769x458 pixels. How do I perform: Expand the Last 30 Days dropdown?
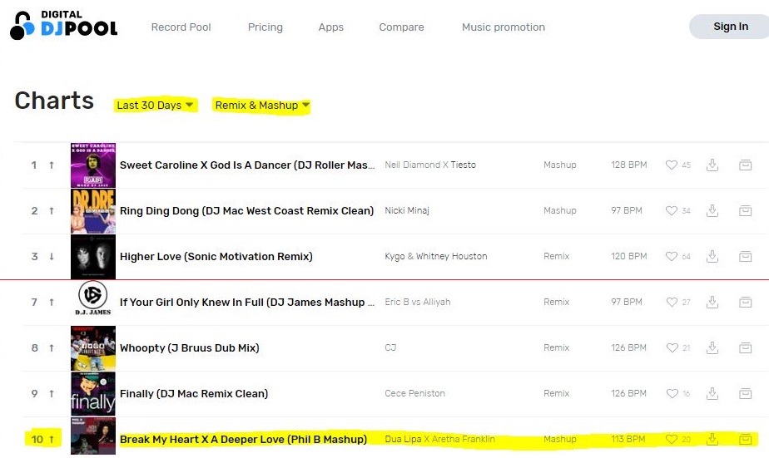click(155, 106)
